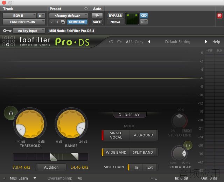Click the Range knob
224x182 pixels.
pos(71,124)
